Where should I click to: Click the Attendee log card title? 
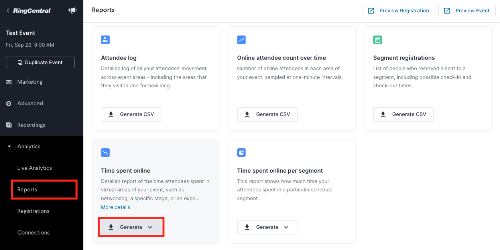119,58
